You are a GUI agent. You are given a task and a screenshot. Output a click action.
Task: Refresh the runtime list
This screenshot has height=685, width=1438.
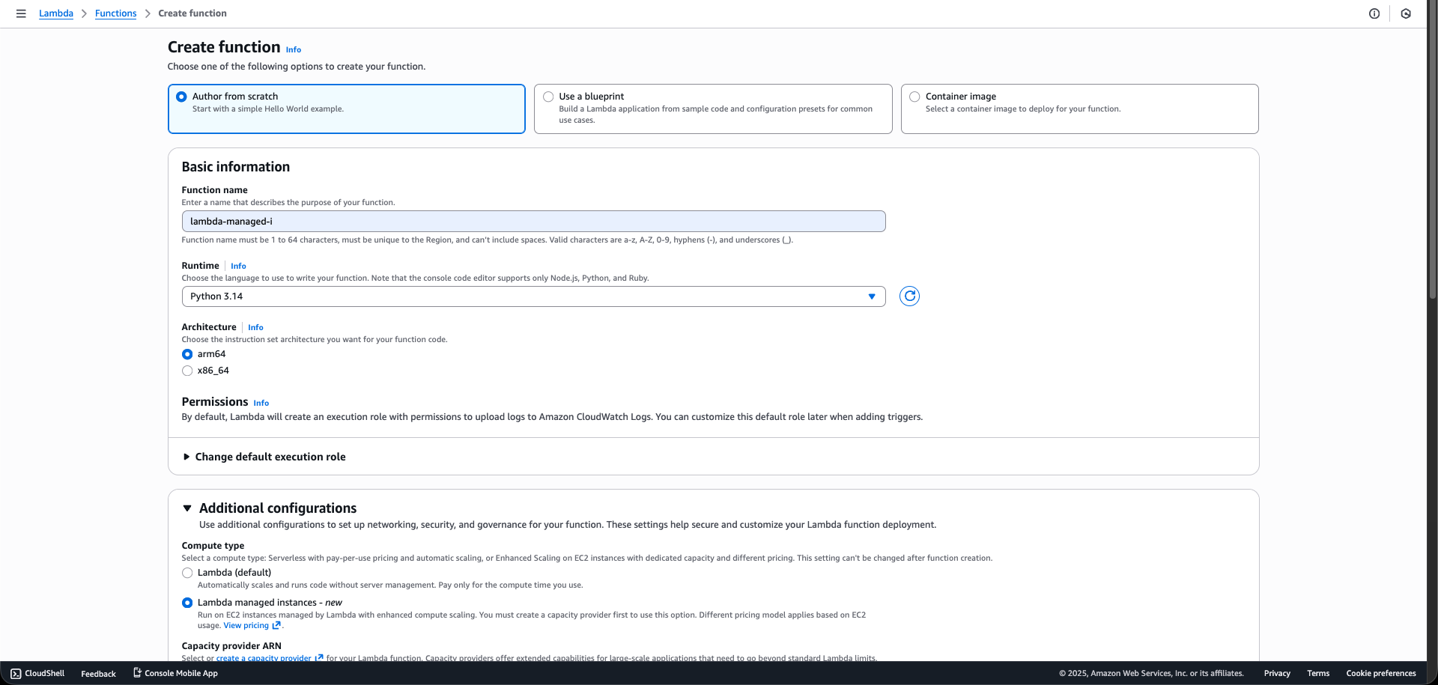[x=908, y=296]
